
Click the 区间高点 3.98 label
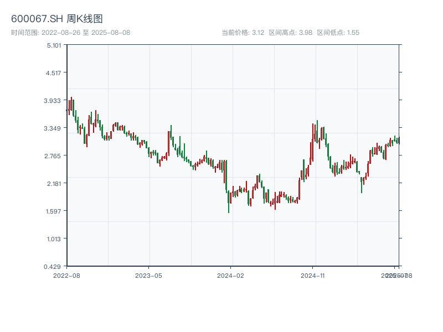click(290, 33)
